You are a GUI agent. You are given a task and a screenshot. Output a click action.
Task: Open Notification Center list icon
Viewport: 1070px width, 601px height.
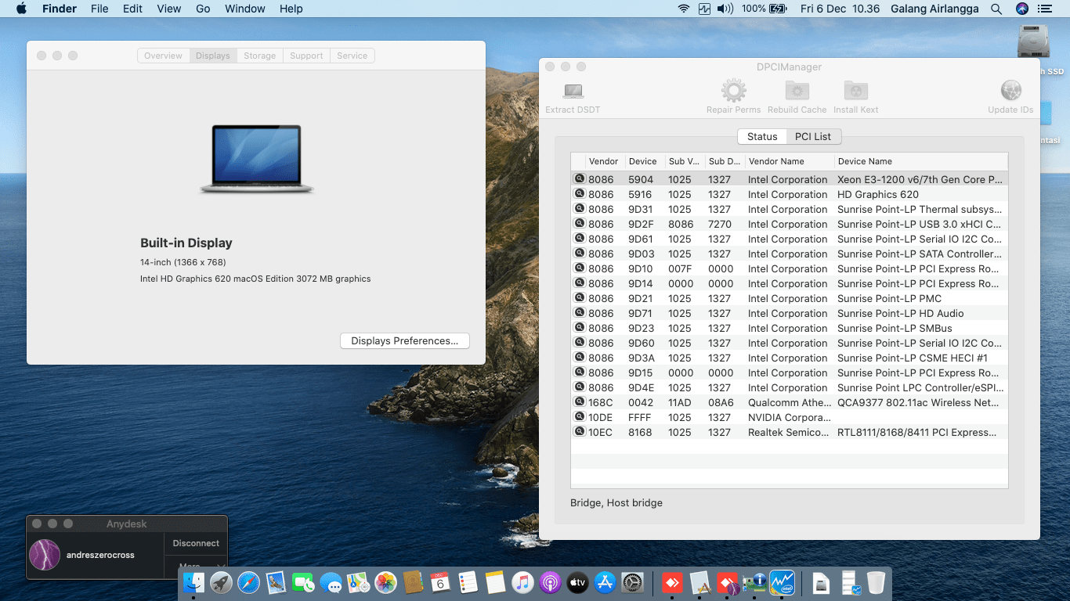coord(1045,9)
